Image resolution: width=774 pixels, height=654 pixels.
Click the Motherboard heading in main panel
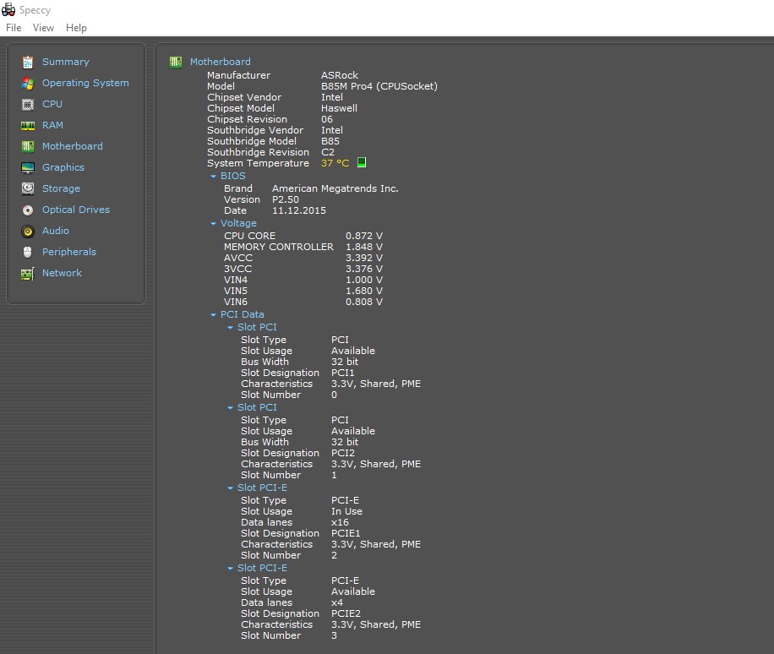[221, 62]
